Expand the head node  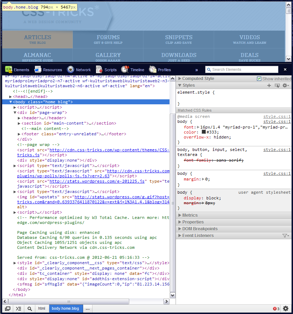click(x=10, y=97)
